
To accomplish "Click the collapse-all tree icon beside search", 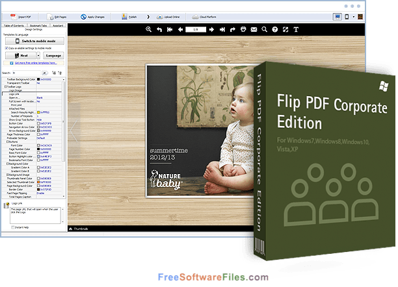I will (60, 73).
